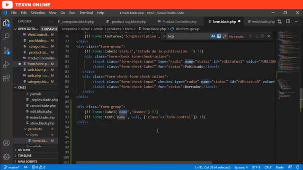This screenshot has width=303, height=170.
Task: Open the Edit menu
Action: point(24,13)
